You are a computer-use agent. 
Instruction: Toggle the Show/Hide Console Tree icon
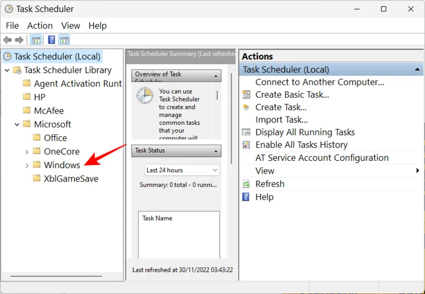click(36, 40)
